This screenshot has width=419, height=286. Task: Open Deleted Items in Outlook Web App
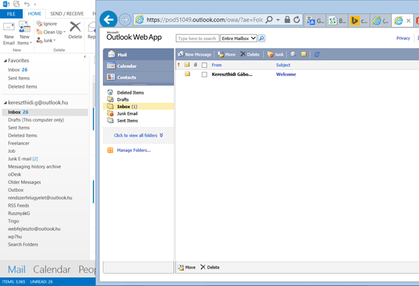(130, 93)
